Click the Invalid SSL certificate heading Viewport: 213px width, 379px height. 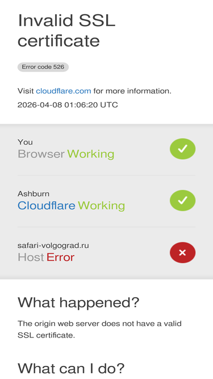pyautogui.click(x=66, y=31)
